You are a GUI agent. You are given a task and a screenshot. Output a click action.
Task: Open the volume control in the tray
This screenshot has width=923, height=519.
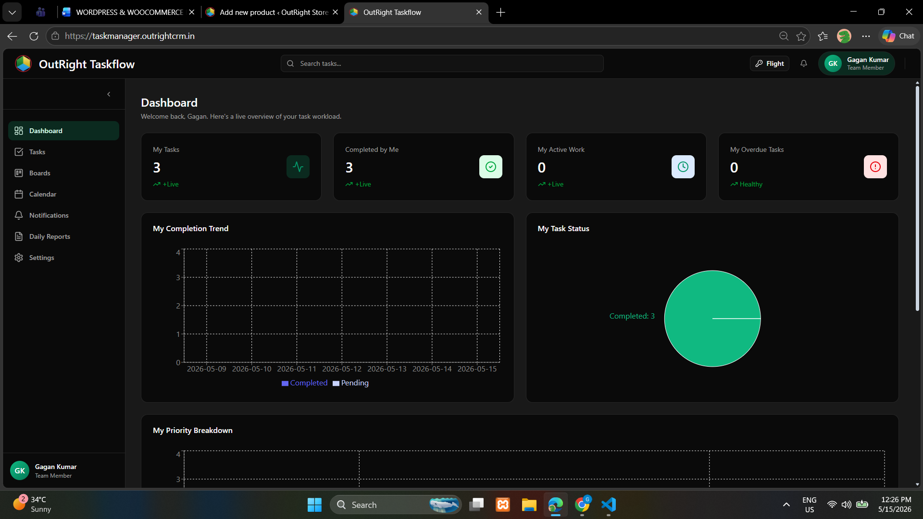(847, 505)
